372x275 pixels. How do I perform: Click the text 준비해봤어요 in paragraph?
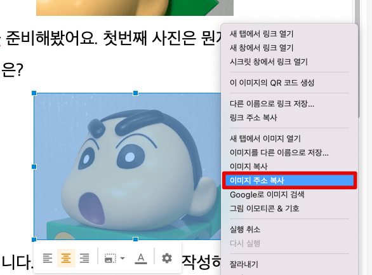pos(51,38)
